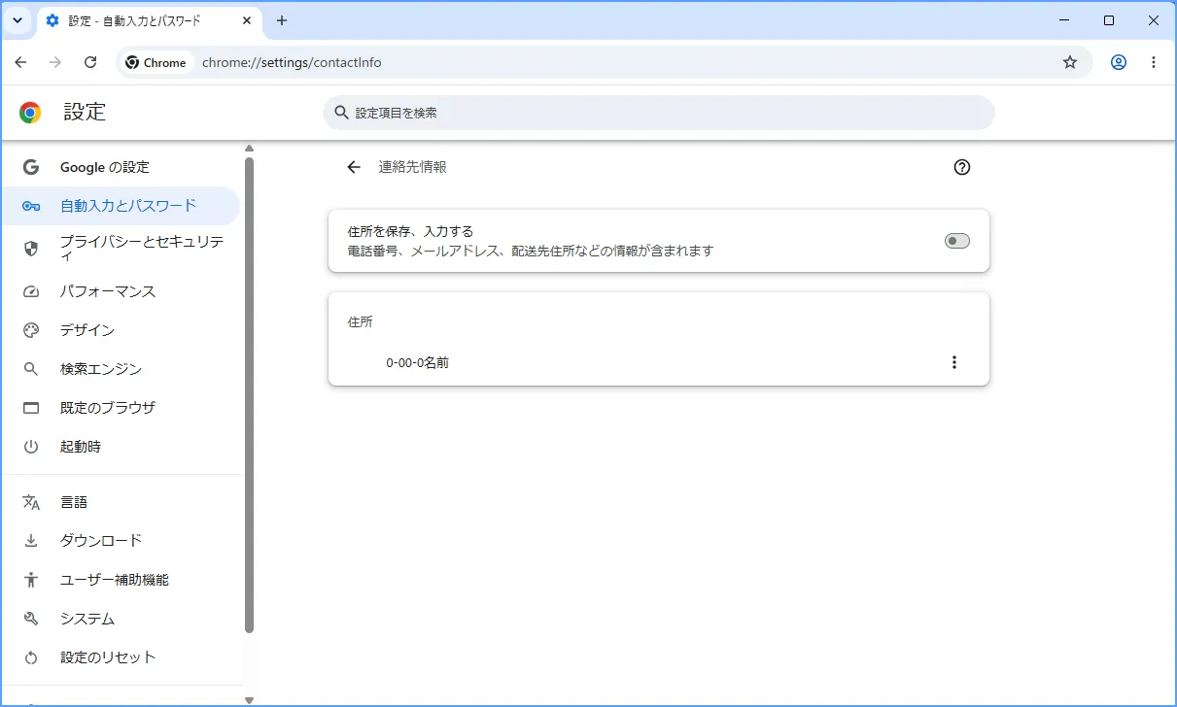
Task: Open a new tab with the plus button
Action: click(x=282, y=20)
